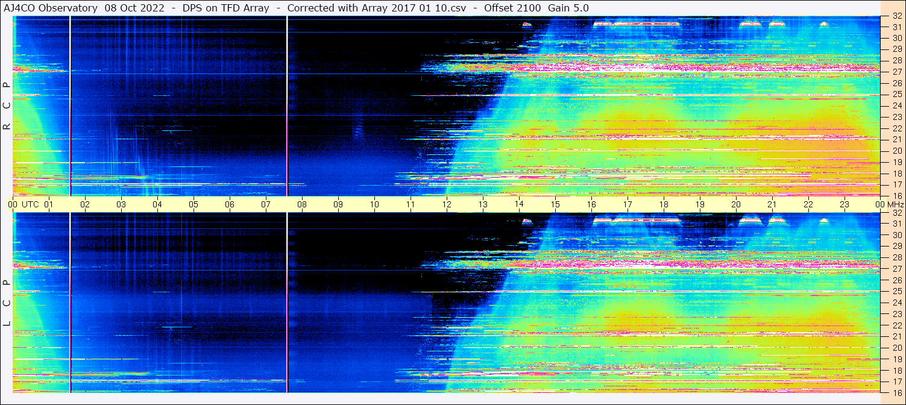Click the 28 MHz label of LCP panel

click(897, 257)
